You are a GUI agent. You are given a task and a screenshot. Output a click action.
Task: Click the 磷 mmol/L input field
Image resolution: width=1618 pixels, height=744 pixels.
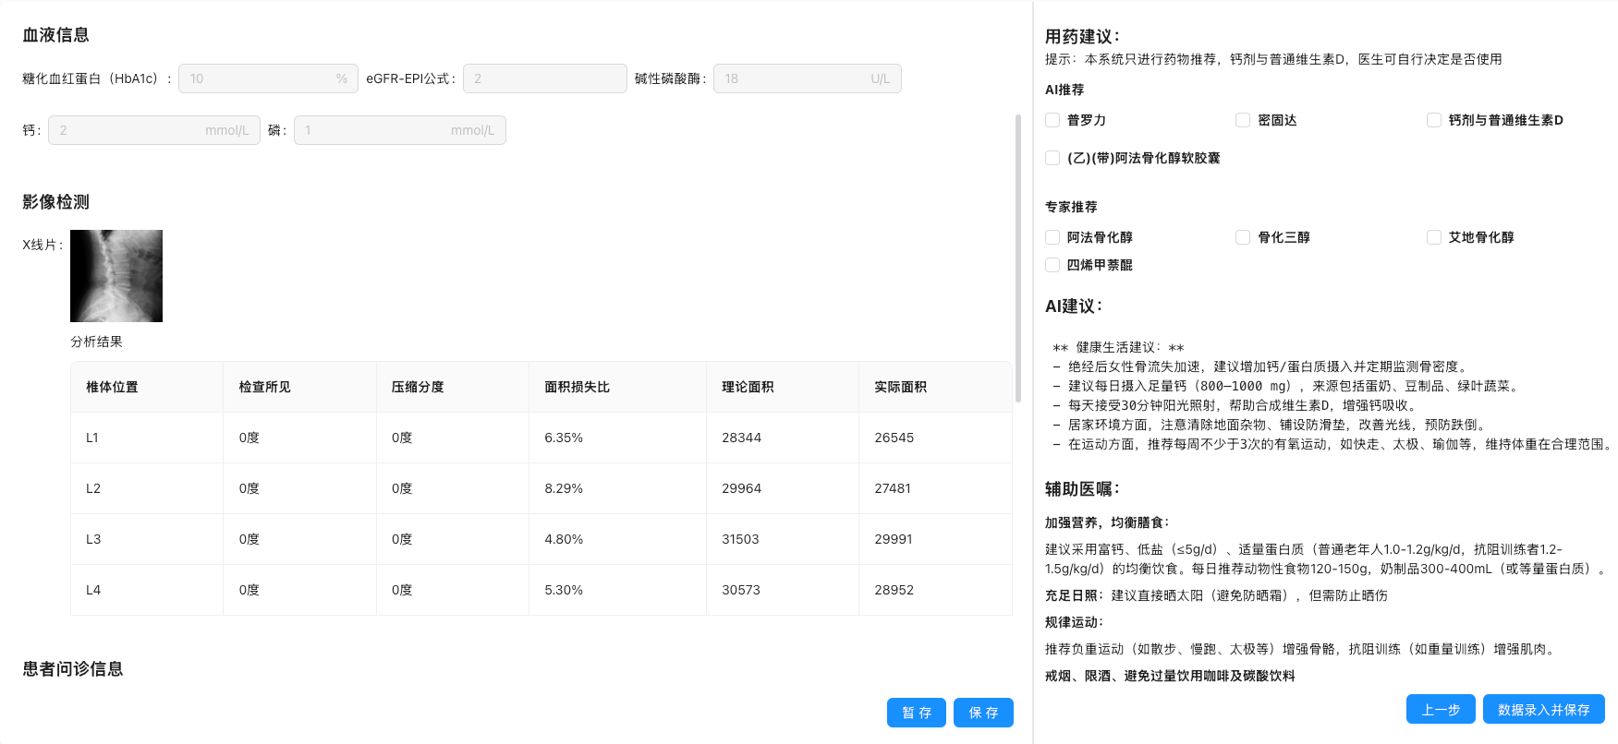coord(400,130)
